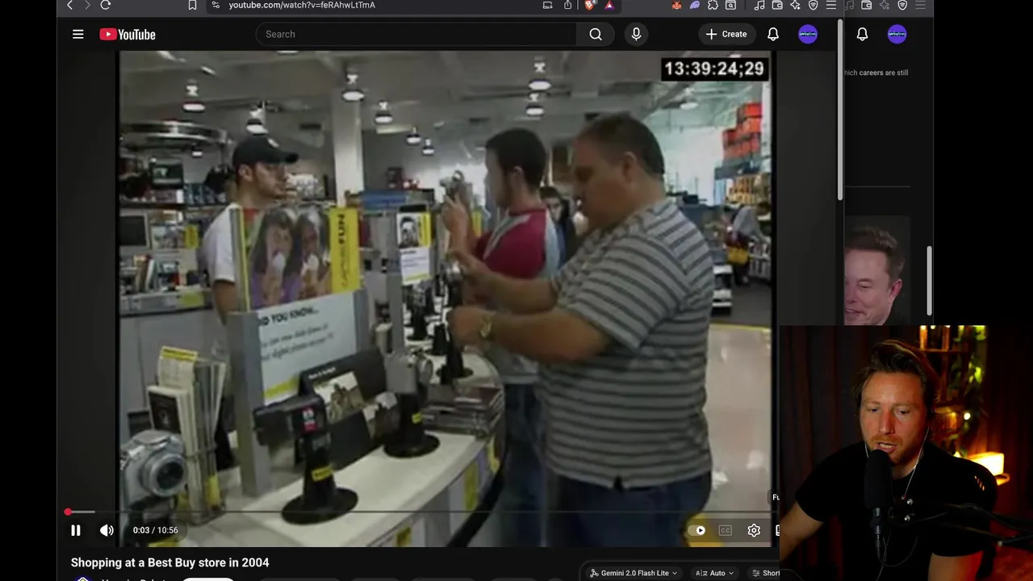1033x581 pixels.
Task: Mute the video volume
Action: (107, 530)
